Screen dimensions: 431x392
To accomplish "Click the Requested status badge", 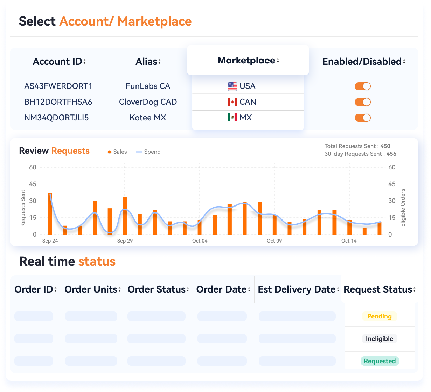I will pyautogui.click(x=380, y=361).
